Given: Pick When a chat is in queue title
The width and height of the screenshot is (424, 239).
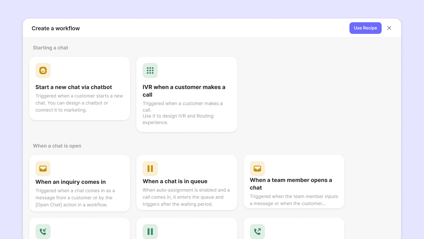Looking at the screenshot, I should click(175, 181).
